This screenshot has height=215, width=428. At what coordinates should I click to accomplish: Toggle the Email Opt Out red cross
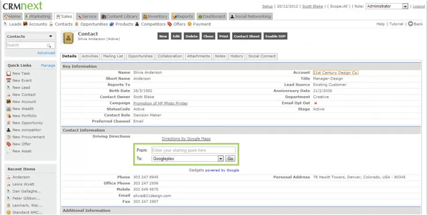click(315, 103)
